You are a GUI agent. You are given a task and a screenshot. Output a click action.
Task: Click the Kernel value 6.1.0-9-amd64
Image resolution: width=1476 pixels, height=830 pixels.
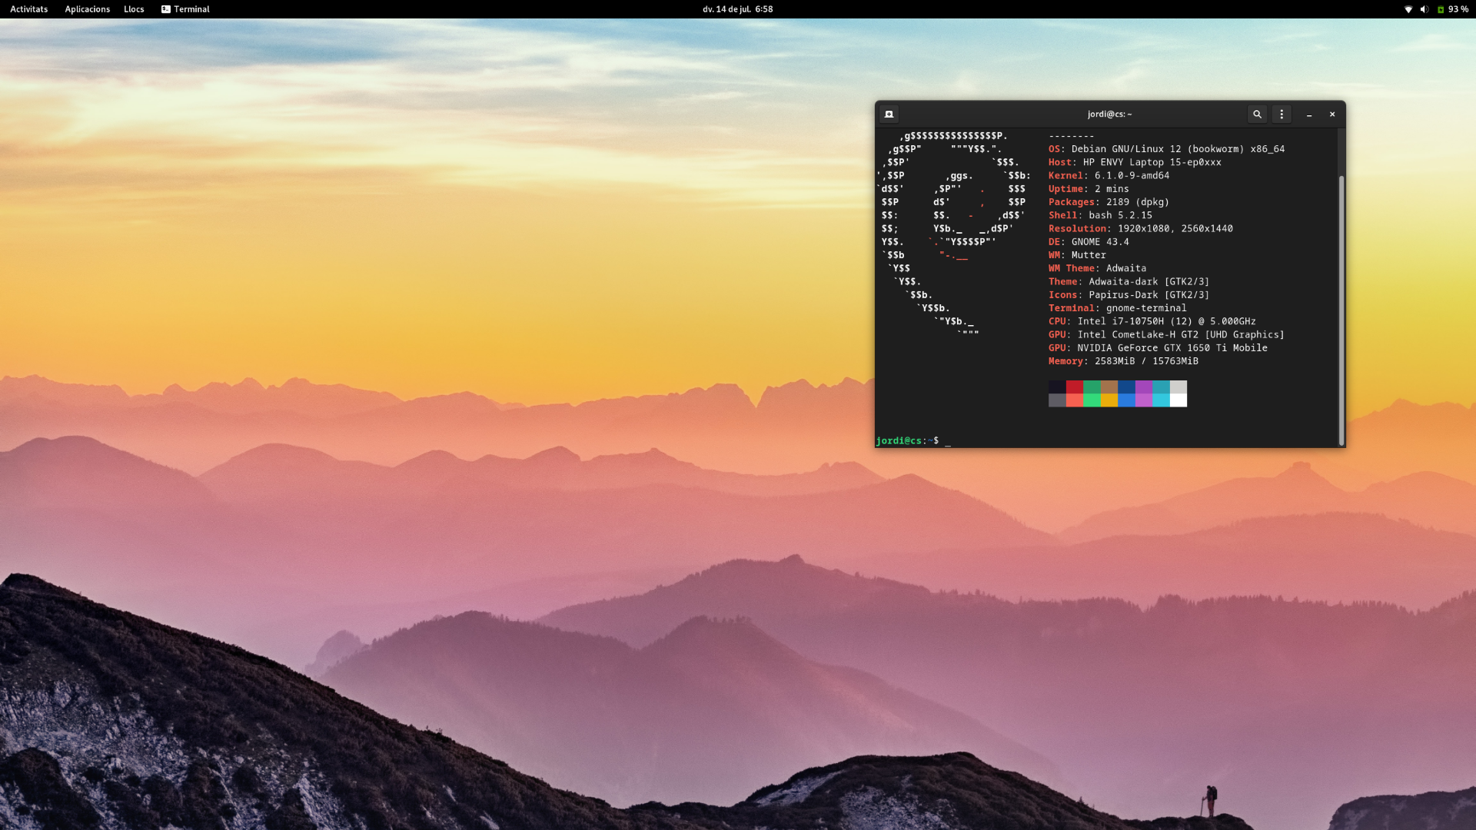pos(1132,175)
